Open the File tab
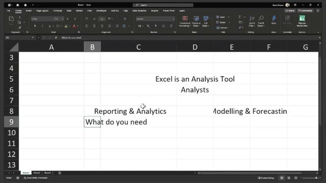Image resolution: width=326 pixels, height=183 pixels. coord(9,11)
